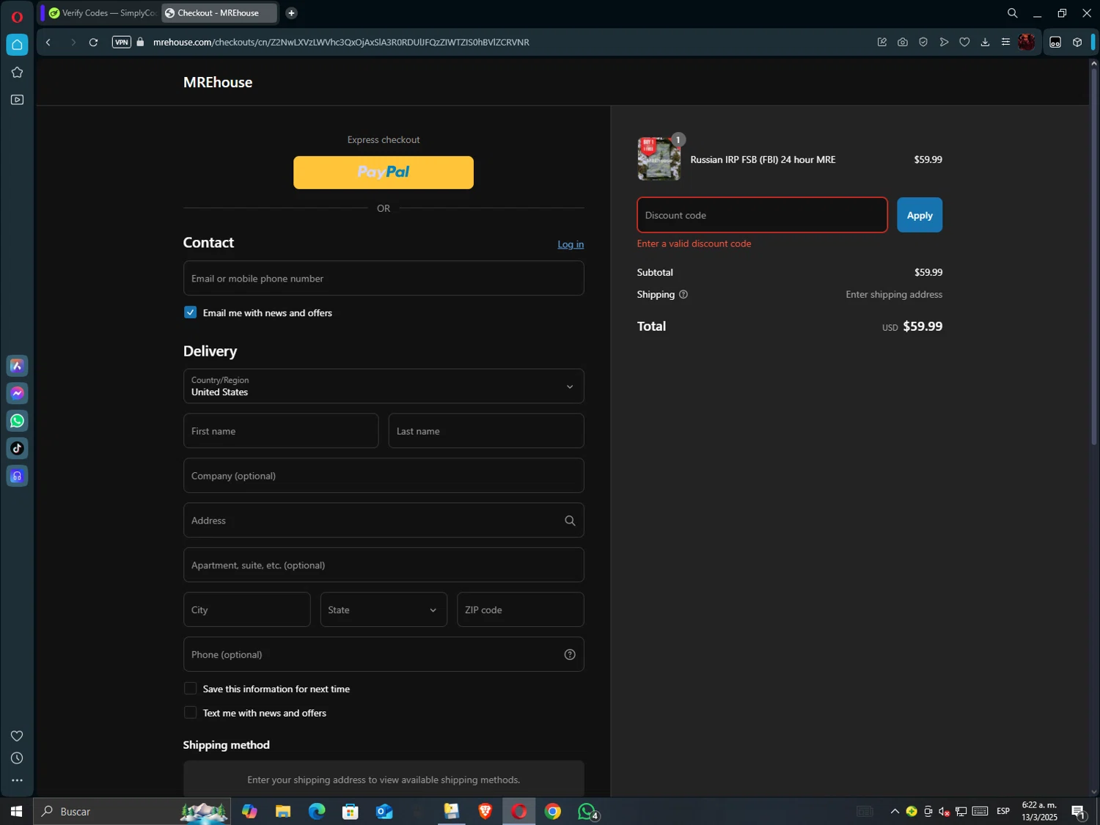The height and width of the screenshot is (825, 1100).
Task: Click the City field
Action: 247,610
